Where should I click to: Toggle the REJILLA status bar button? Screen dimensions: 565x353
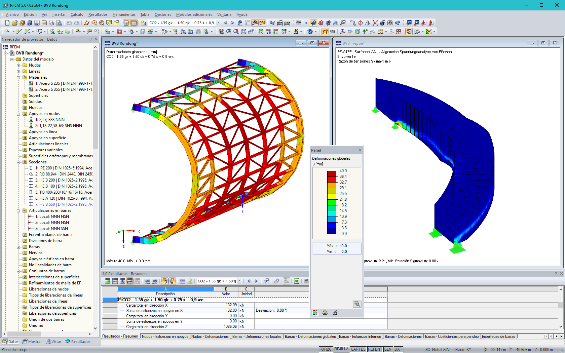coord(341,349)
